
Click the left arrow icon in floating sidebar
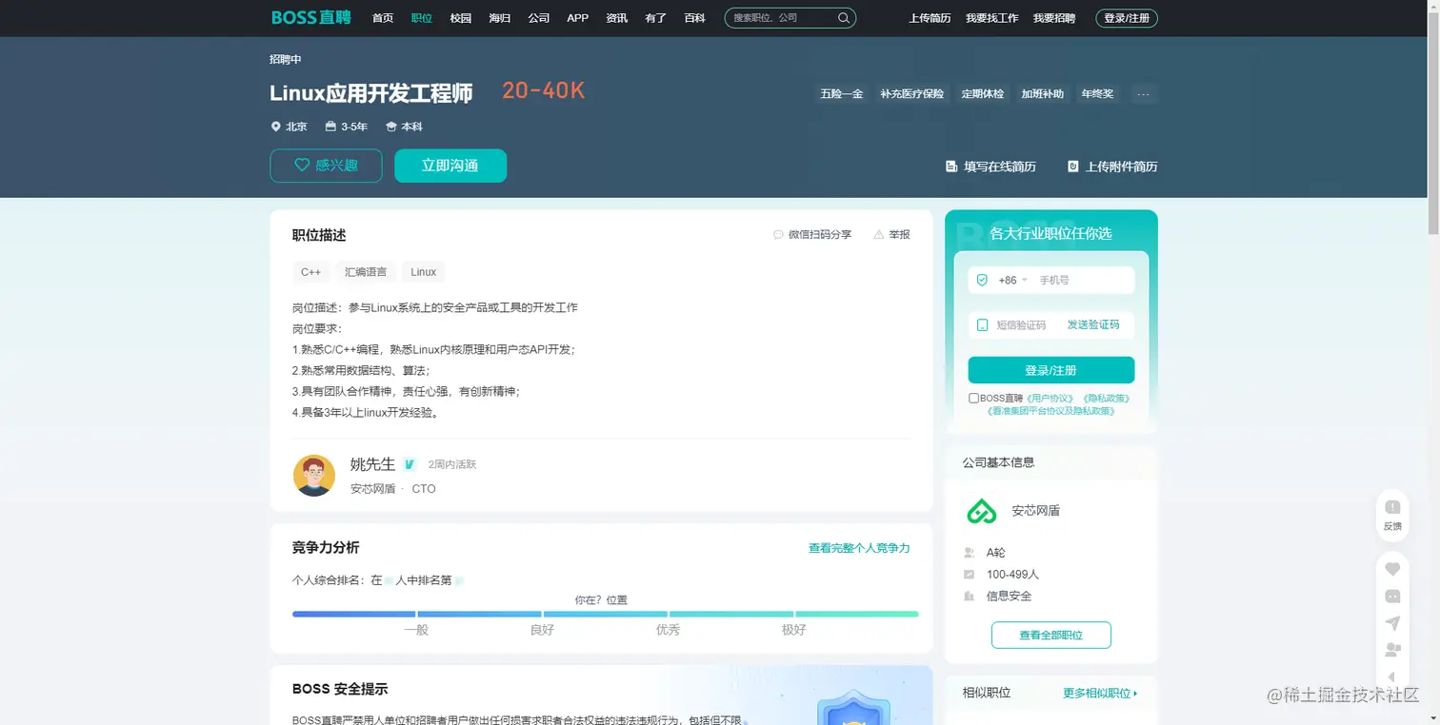[1392, 677]
